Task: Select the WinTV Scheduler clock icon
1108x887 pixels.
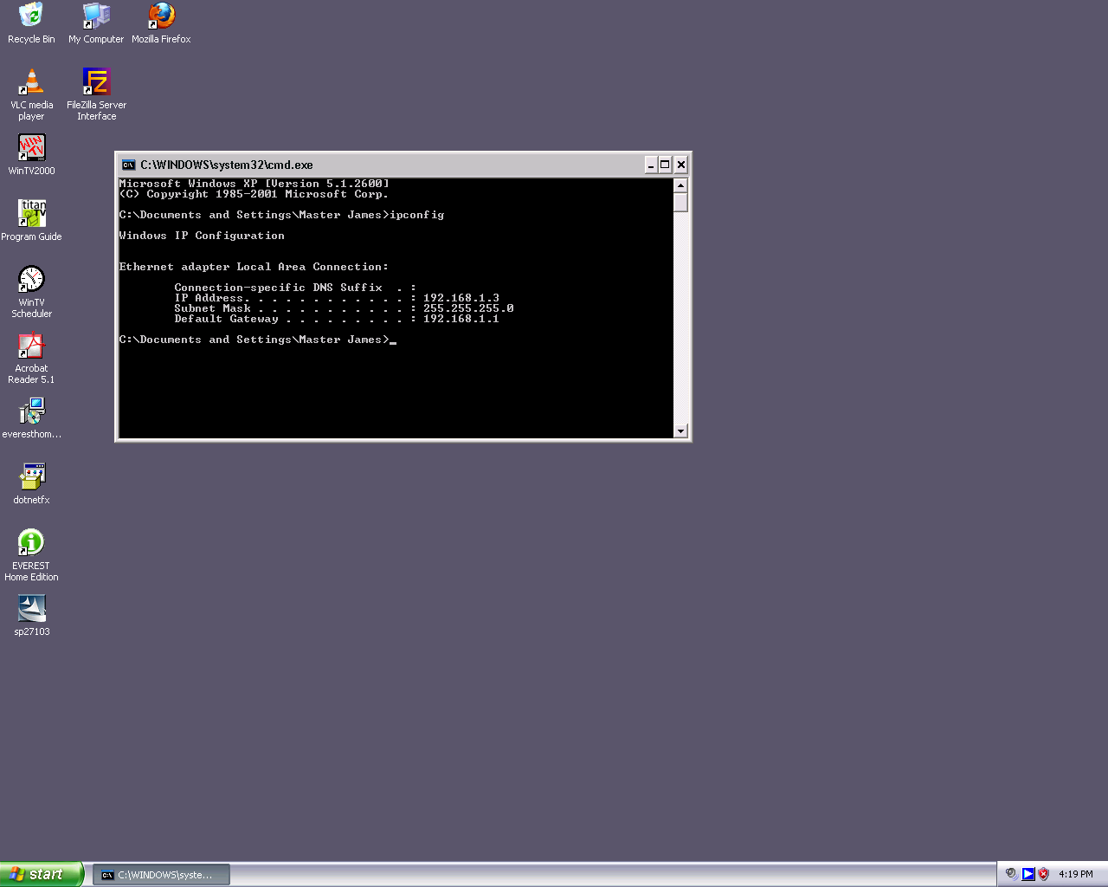Action: pyautogui.click(x=31, y=279)
